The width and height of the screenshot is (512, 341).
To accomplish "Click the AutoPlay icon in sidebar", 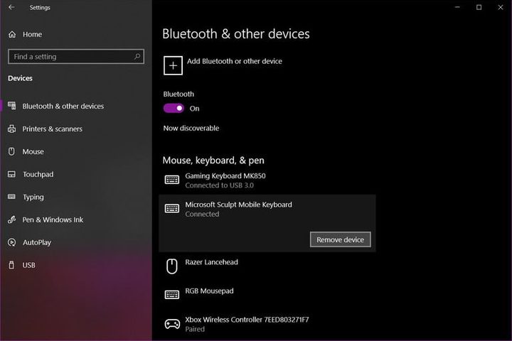I will coord(11,242).
